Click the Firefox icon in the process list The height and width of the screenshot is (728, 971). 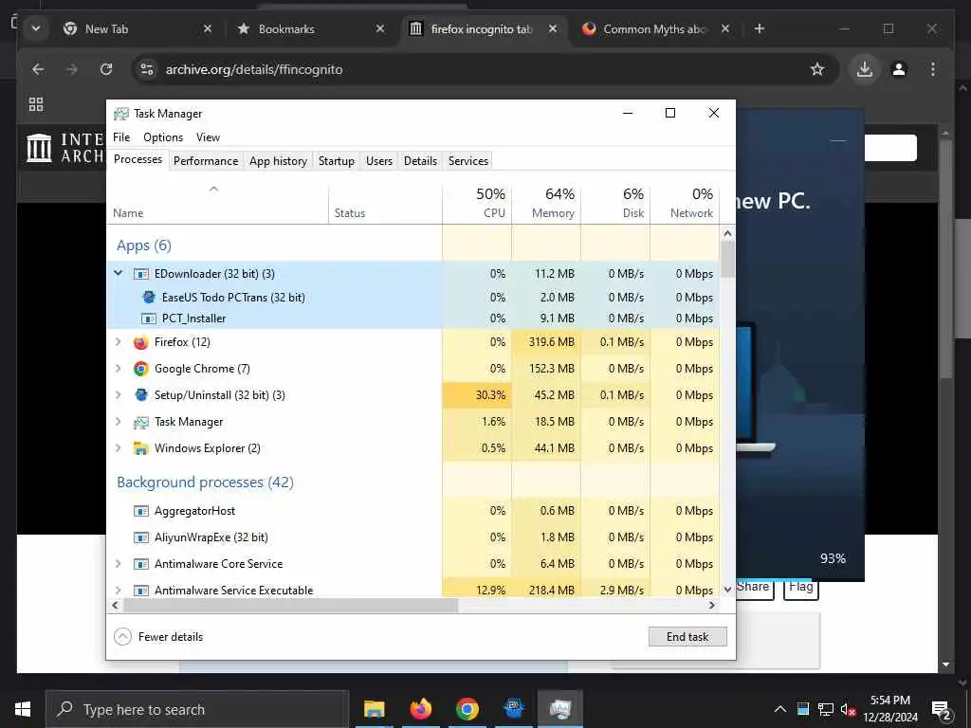141,341
